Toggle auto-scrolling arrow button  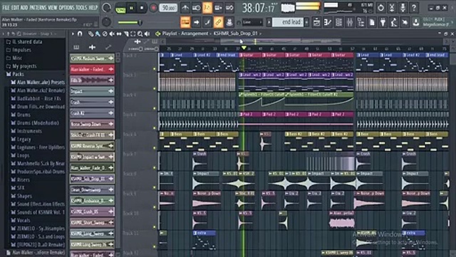(x=196, y=22)
